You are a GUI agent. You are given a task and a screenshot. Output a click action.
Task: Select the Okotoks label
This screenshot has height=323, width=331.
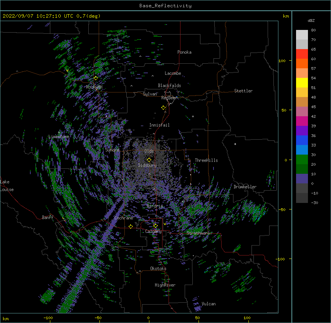[158, 269]
